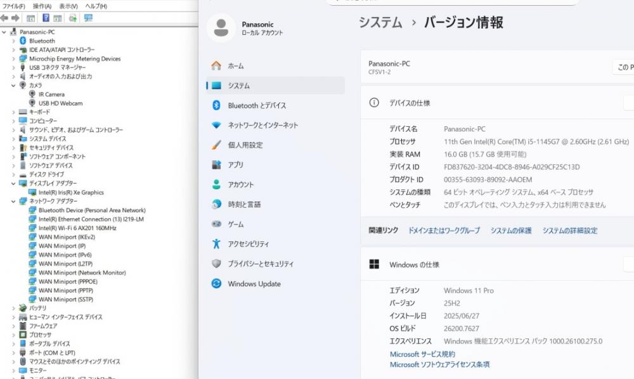Collapse the カメラ category
Viewport: 634px width, 379px height.
[13, 86]
